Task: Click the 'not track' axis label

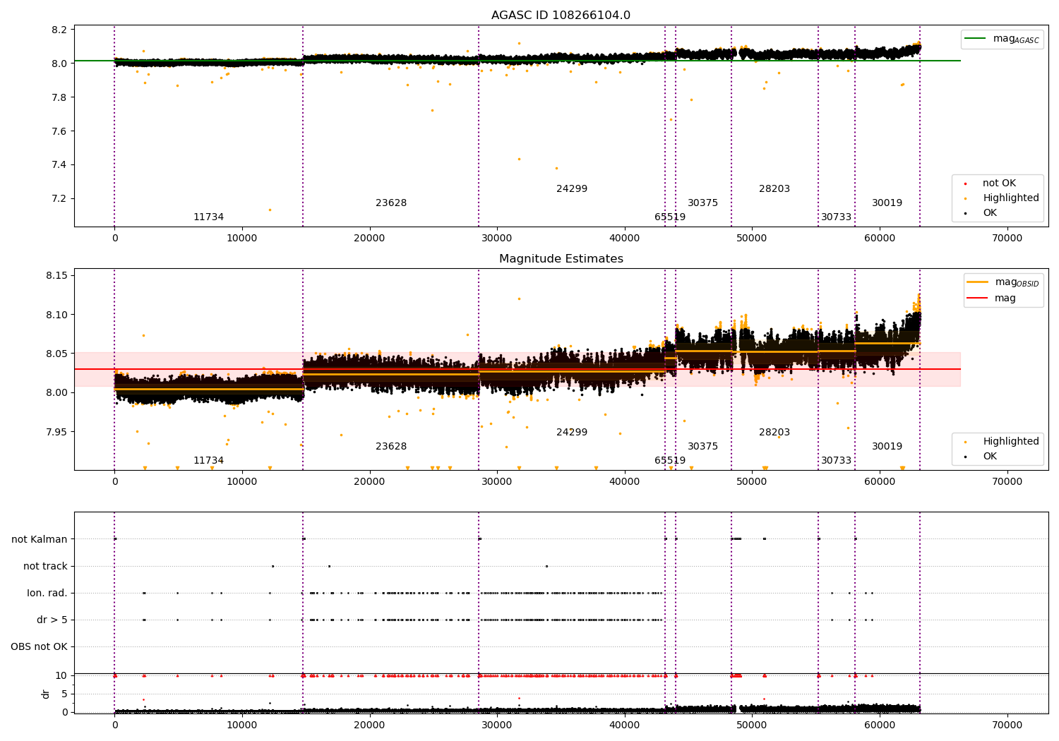Action: click(45, 567)
